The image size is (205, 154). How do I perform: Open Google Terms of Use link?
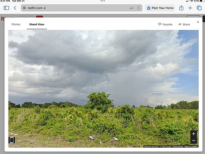tap(178, 147)
